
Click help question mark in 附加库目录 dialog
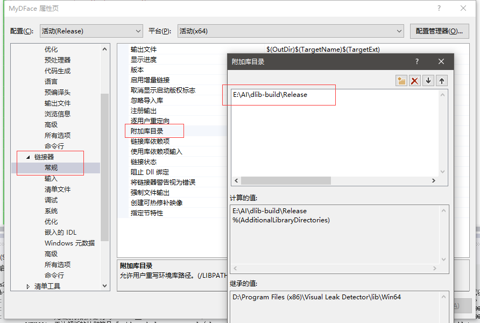point(417,61)
